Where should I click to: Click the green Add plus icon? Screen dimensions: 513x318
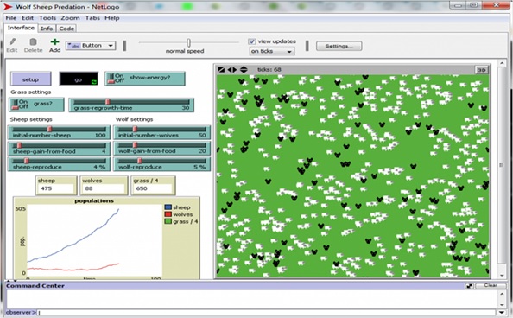(54, 41)
